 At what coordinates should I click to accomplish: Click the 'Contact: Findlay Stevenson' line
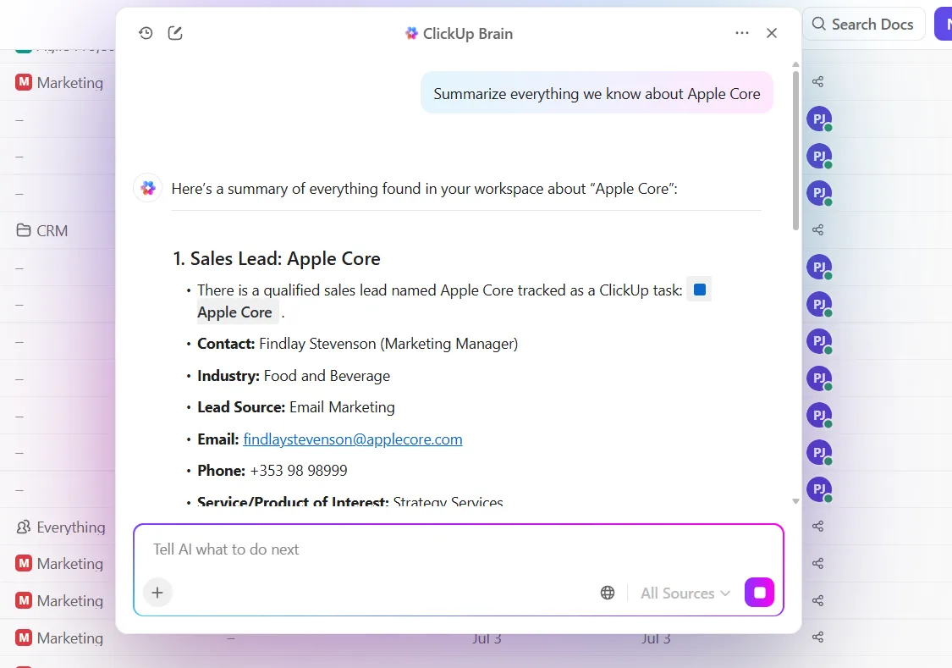358,344
